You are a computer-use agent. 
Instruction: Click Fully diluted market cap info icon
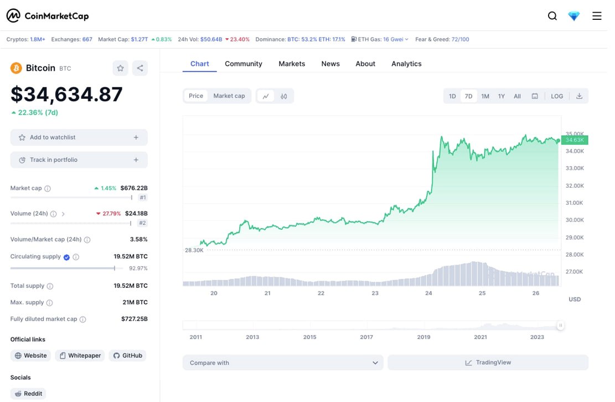pyautogui.click(x=83, y=319)
